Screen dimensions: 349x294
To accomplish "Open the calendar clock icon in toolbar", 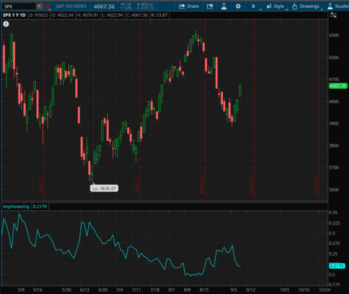I will point(209,6).
